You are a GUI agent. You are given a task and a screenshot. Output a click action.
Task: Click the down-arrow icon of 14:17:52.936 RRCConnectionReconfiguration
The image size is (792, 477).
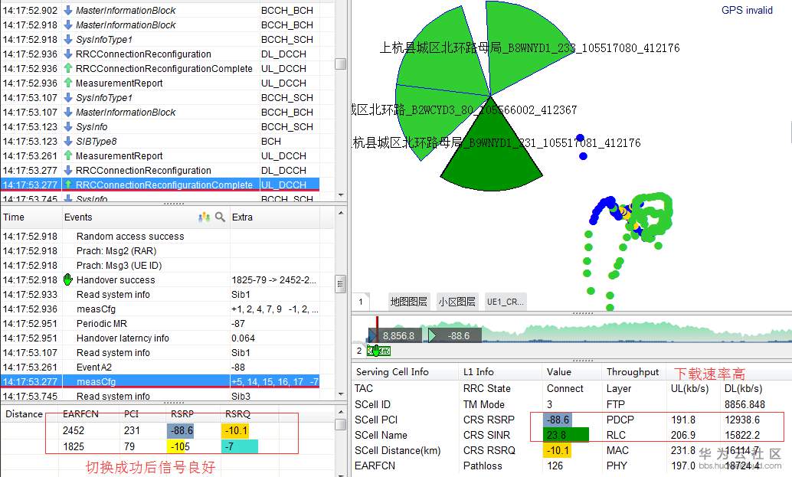click(68, 54)
